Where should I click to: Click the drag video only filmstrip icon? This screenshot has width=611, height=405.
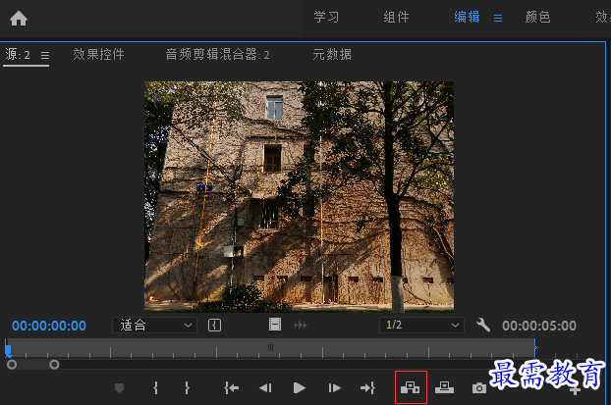(x=275, y=324)
